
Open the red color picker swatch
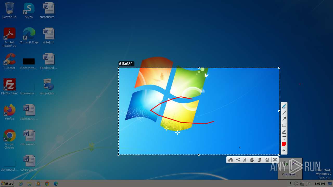[284, 144]
